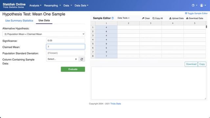Click the Statdisk Online logo
210x118 pixels.
tap(14, 6)
